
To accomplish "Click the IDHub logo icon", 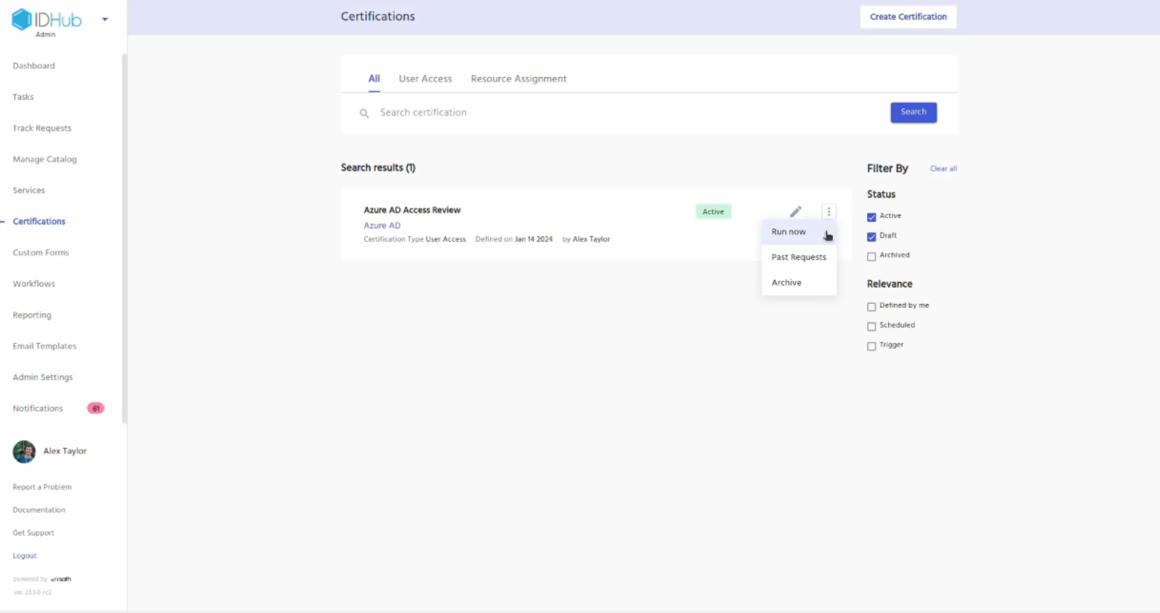I will (x=22, y=20).
